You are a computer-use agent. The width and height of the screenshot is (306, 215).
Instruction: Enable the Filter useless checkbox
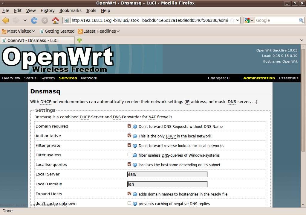click(x=129, y=155)
